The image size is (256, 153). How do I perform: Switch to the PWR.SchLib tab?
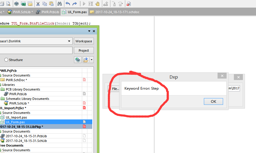coord(20,12)
